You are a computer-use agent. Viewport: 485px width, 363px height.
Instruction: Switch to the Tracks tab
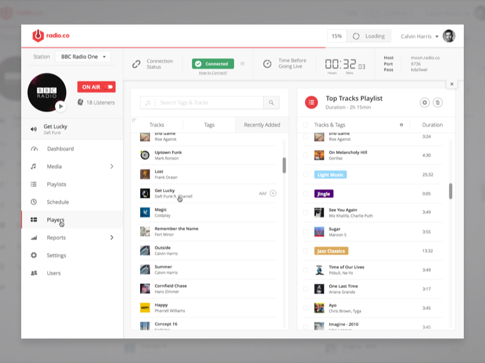157,125
